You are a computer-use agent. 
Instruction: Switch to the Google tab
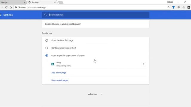13,2
